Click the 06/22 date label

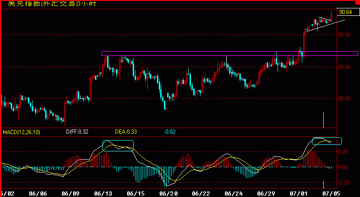201,194
